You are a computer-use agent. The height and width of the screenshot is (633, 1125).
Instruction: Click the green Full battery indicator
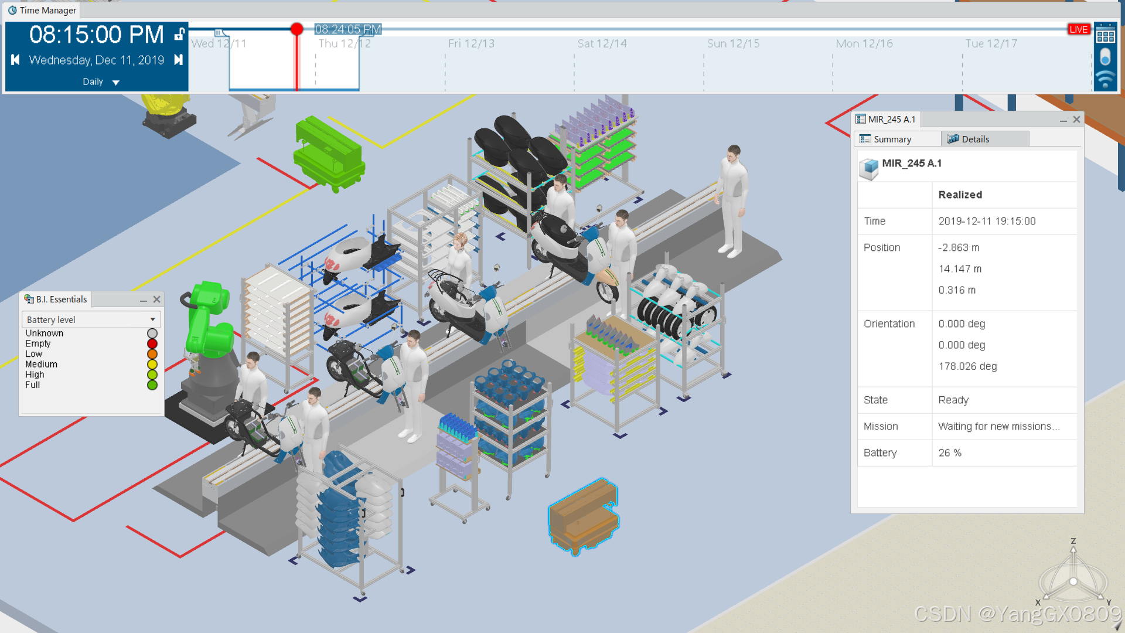[x=152, y=385]
